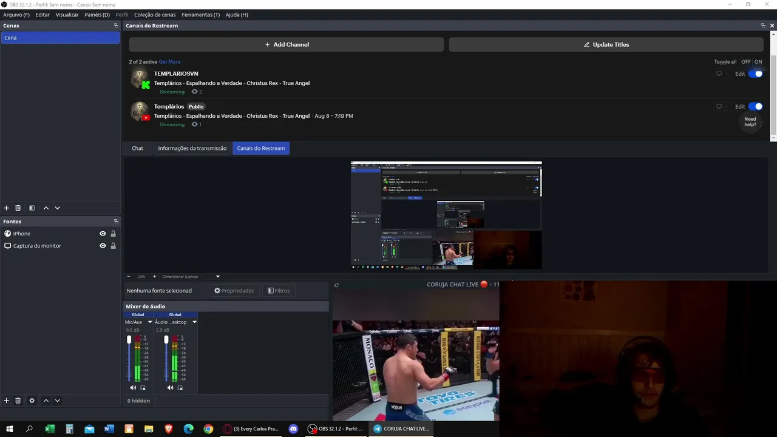Open the Desktop Audio mixer options dropdown
This screenshot has width=777, height=437.
(194, 322)
